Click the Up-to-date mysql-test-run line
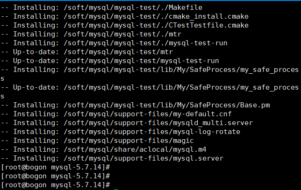Screen dimensions: 301x190 110,61
